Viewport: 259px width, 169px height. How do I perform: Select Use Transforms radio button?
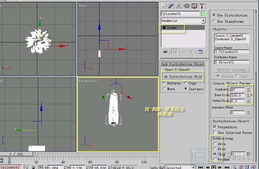214,21
